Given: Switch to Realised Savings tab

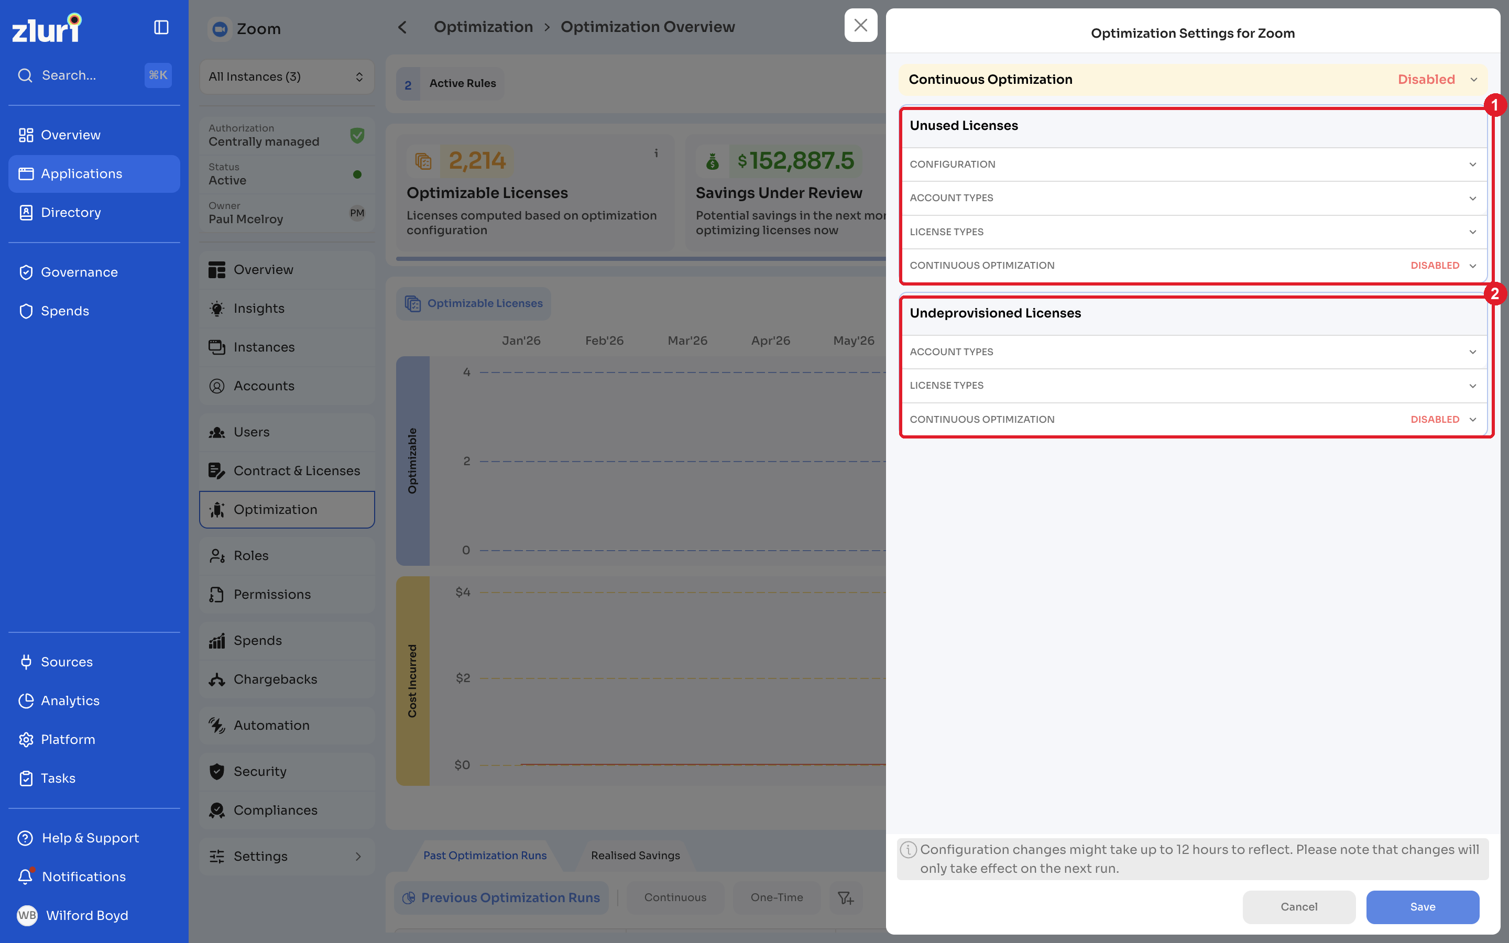Looking at the screenshot, I should coord(636,855).
